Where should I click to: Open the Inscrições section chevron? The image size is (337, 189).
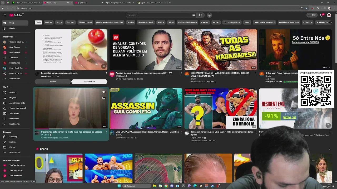point(15,37)
